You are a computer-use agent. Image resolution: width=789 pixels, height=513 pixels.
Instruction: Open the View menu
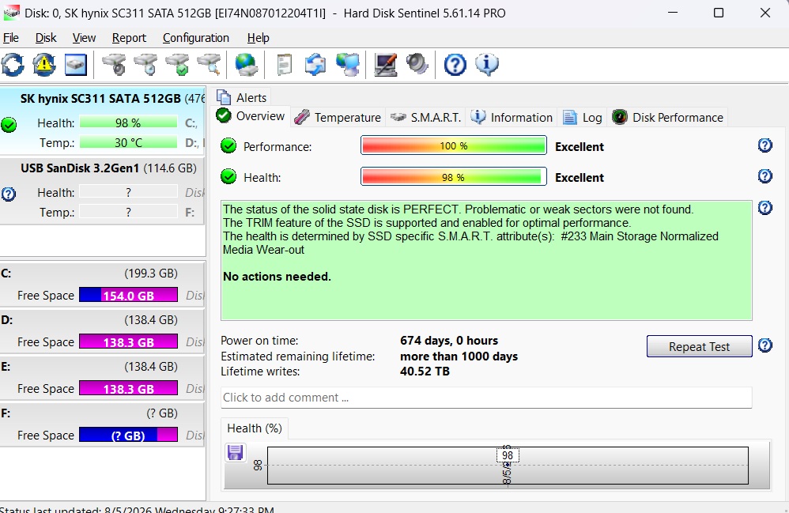[x=84, y=38]
